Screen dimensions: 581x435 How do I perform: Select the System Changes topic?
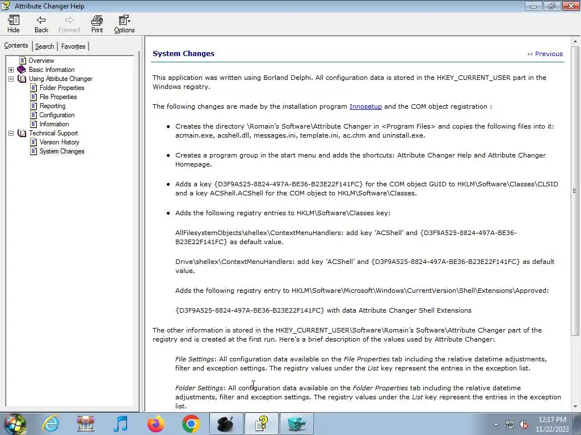[62, 151]
